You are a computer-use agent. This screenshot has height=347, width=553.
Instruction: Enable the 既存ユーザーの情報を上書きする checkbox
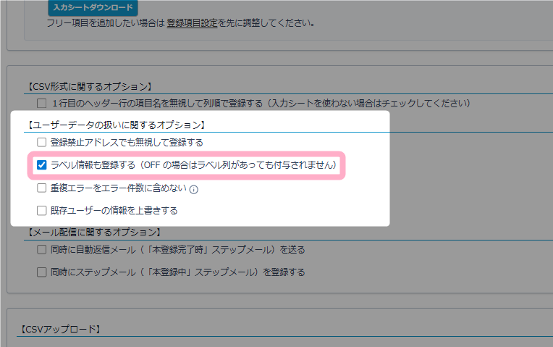tap(42, 211)
